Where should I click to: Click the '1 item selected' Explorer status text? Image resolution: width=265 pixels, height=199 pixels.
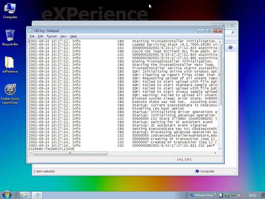44,171
